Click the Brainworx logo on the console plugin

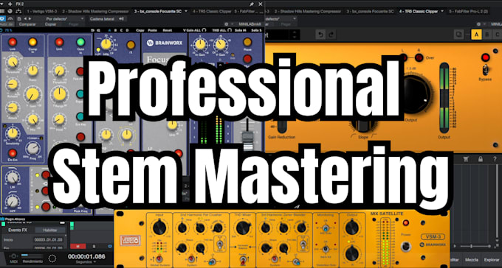click(x=164, y=43)
